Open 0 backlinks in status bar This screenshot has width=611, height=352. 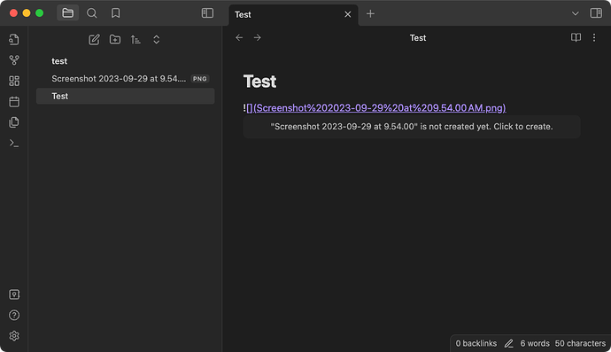click(x=476, y=343)
